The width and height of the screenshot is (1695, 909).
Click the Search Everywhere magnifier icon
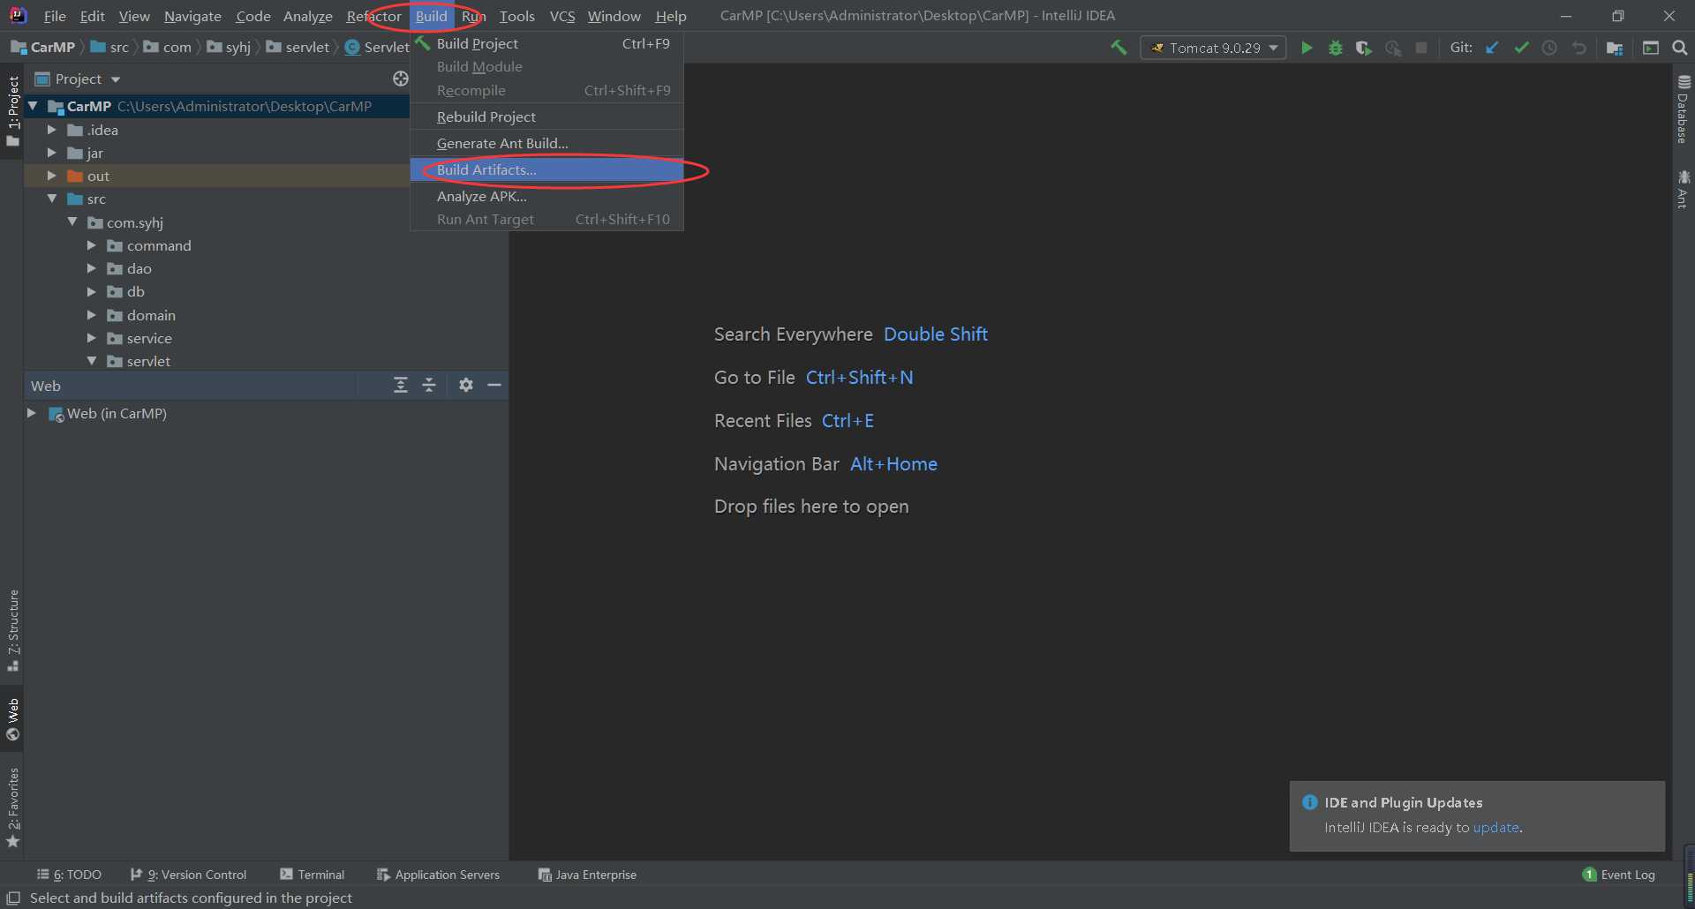coord(1680,48)
